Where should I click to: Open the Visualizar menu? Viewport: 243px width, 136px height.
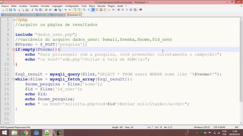click(x=34, y=6)
